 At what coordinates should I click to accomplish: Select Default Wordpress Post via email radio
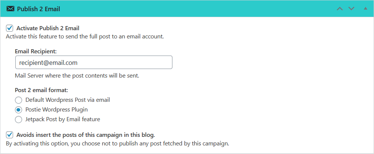pyautogui.click(x=18, y=100)
